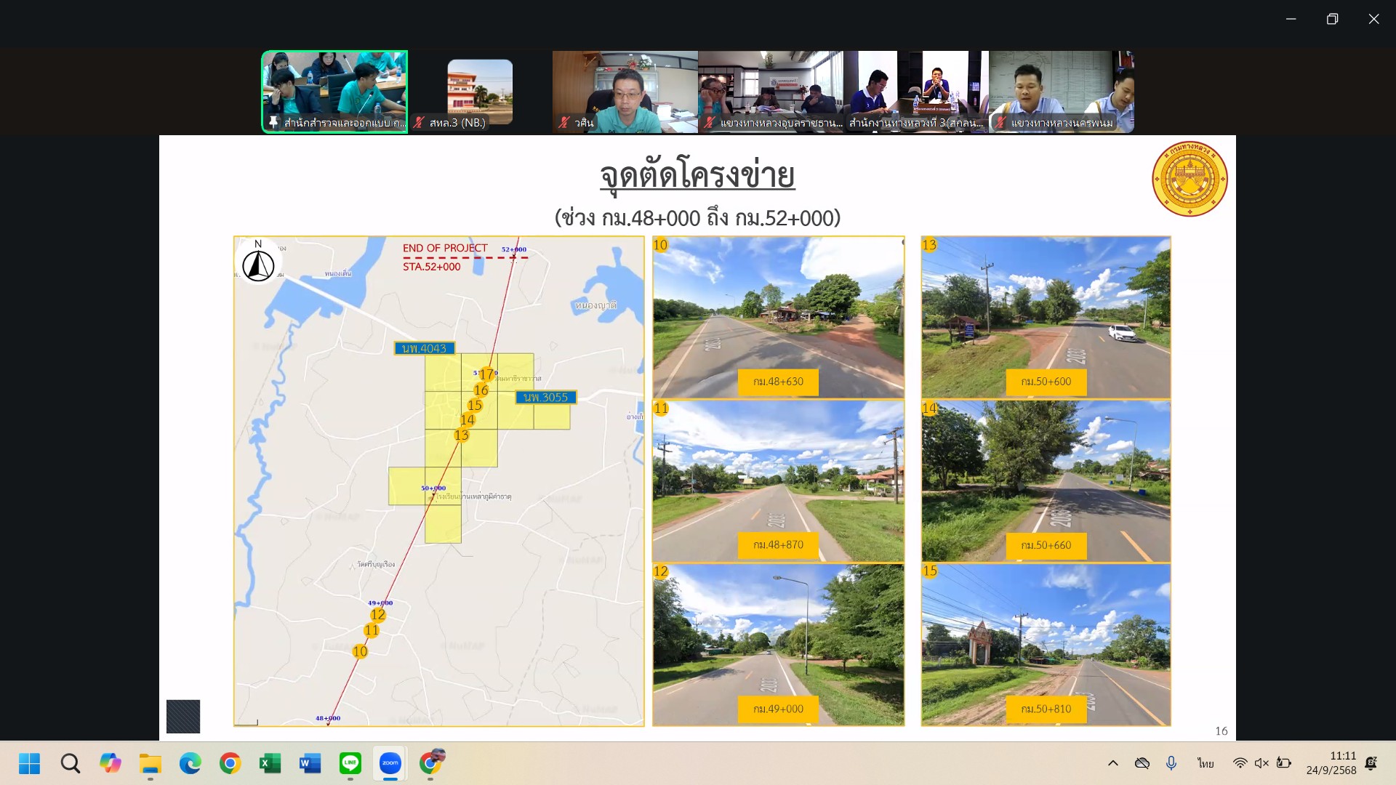The image size is (1396, 785).
Task: Click map marker number 17
Action: pyautogui.click(x=486, y=374)
